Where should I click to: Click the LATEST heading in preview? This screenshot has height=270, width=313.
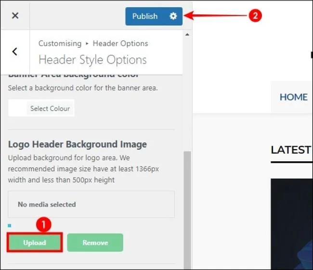point(291,150)
